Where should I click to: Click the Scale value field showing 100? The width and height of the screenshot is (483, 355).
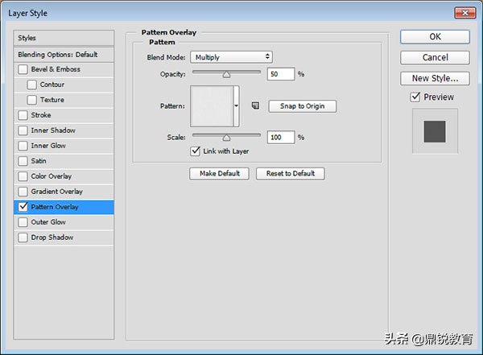281,137
